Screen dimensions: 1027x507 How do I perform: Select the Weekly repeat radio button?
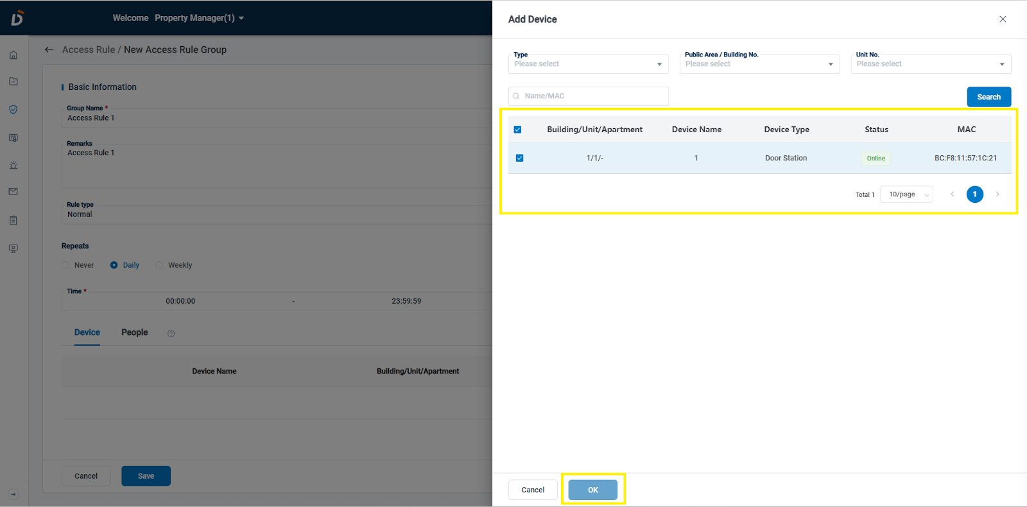tap(159, 265)
